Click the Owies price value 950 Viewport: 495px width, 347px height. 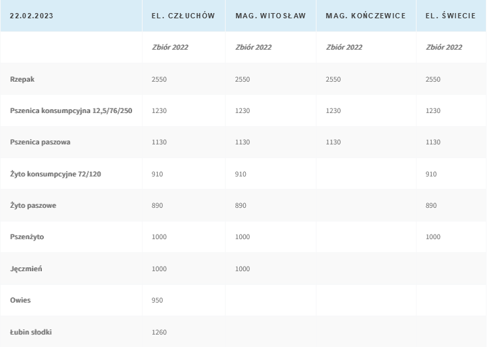(x=158, y=300)
